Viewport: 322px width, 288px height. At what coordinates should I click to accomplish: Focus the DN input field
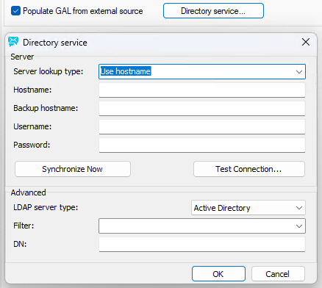(202, 244)
